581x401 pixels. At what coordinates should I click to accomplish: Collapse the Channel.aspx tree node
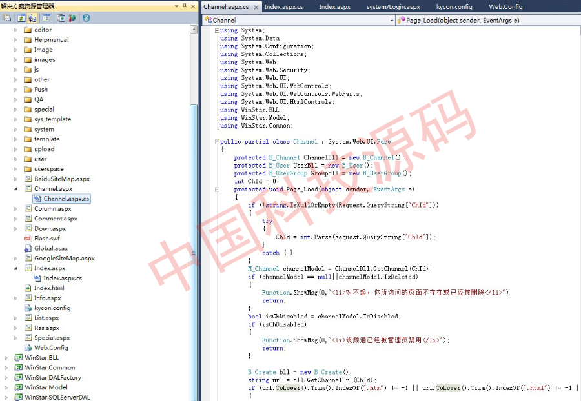[16, 189]
